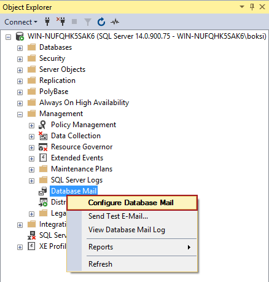
Task: Select the Policy Management label
Action: coord(84,125)
